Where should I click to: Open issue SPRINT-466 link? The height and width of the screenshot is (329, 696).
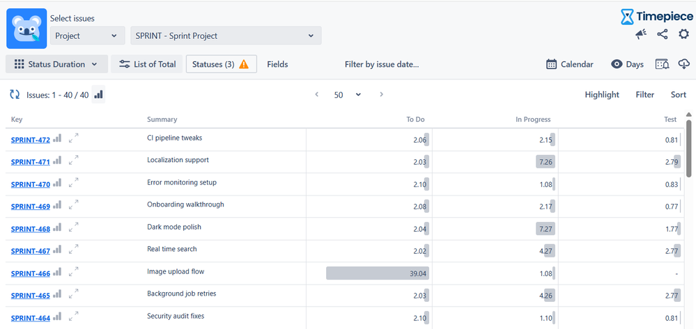click(30, 273)
